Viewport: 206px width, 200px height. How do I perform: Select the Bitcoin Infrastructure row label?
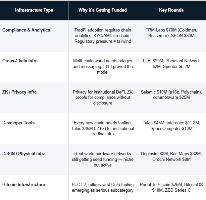tap(24, 184)
